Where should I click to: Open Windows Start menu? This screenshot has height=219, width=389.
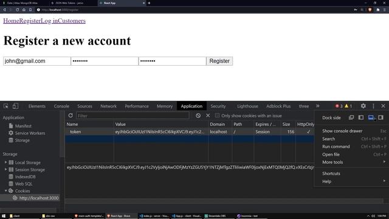(x=4, y=216)
